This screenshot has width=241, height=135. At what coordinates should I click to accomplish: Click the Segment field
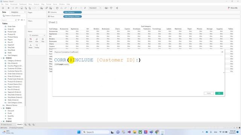tap(11, 45)
